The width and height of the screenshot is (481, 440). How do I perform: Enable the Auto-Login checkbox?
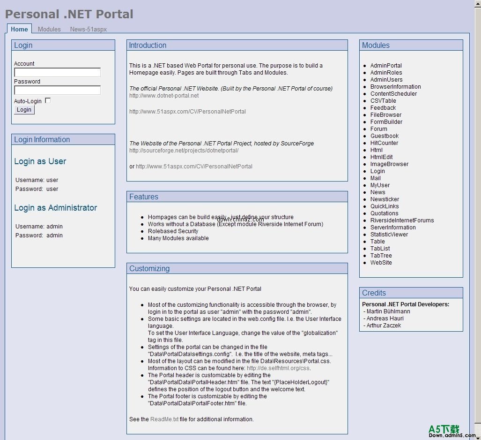point(48,100)
